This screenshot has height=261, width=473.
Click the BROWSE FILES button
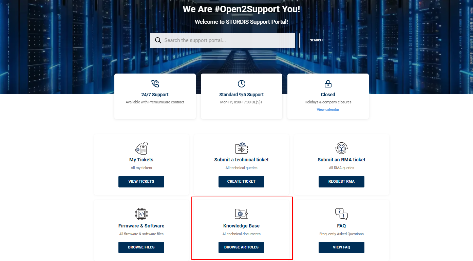click(141, 247)
